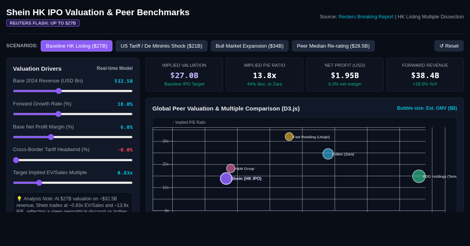Click the 0.83x EV/Sales value
470x246 pixels.
(x=125, y=173)
